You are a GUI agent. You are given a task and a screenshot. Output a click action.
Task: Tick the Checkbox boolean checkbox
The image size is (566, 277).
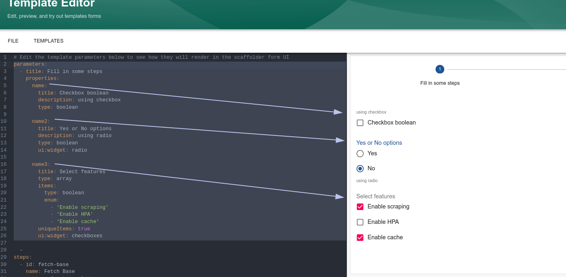[360, 123]
